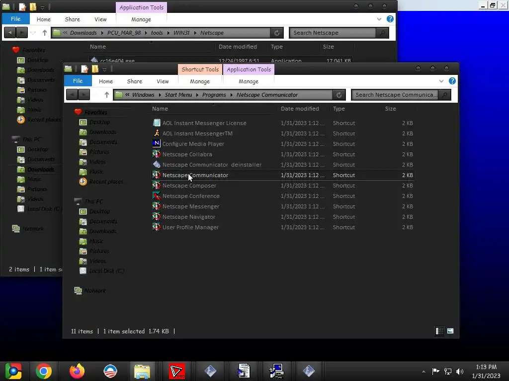Switch to Home tab in front window

tap(106, 81)
